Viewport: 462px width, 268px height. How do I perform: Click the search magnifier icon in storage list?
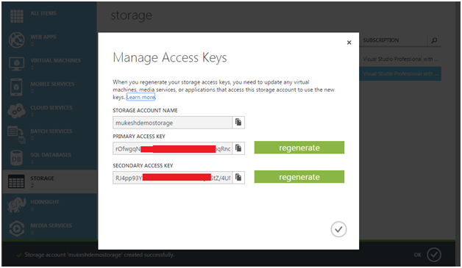[434, 40]
